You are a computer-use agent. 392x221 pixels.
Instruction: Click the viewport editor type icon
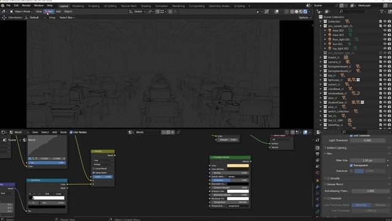4,12
